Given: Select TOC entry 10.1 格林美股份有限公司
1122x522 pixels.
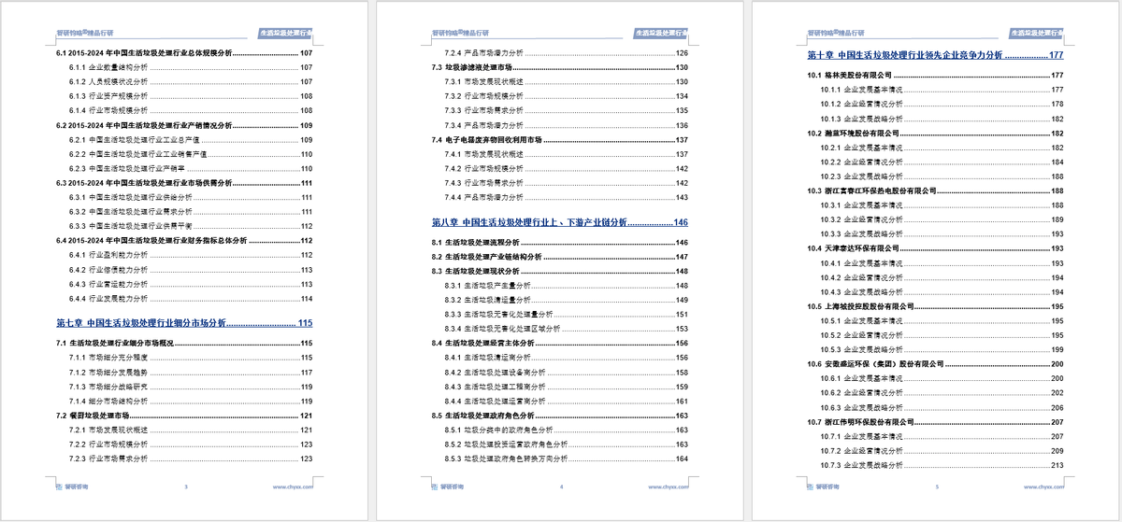Looking at the screenshot, I should click(936, 76).
